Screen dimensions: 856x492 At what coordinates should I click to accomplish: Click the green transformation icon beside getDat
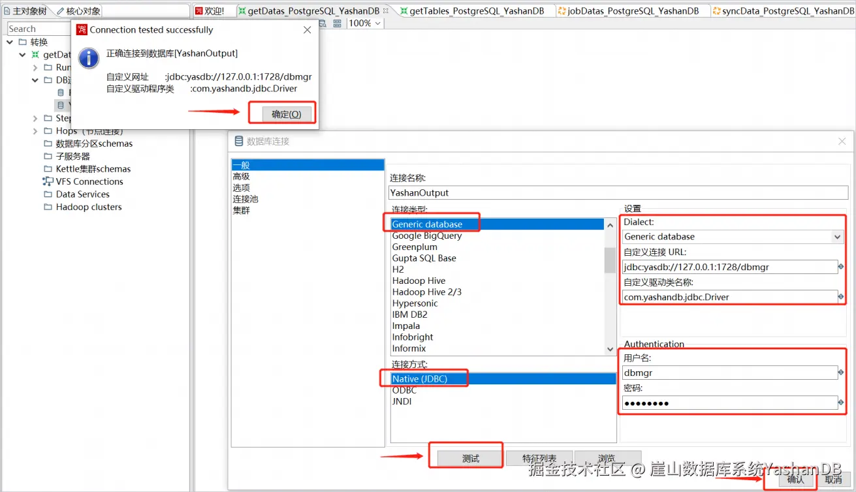click(36, 55)
